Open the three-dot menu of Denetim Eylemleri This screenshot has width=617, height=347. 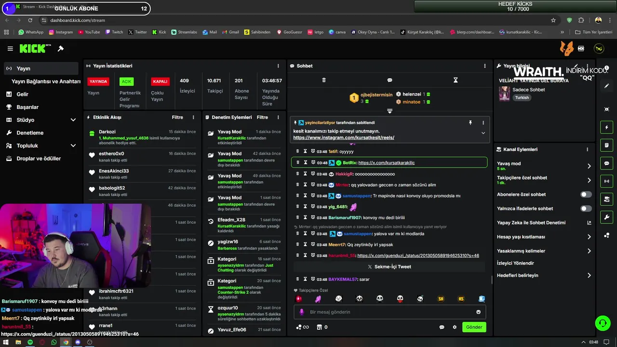[278, 117]
